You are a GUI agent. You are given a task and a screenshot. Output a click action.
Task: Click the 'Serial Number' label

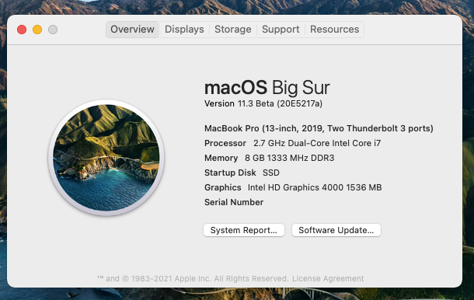pos(234,202)
